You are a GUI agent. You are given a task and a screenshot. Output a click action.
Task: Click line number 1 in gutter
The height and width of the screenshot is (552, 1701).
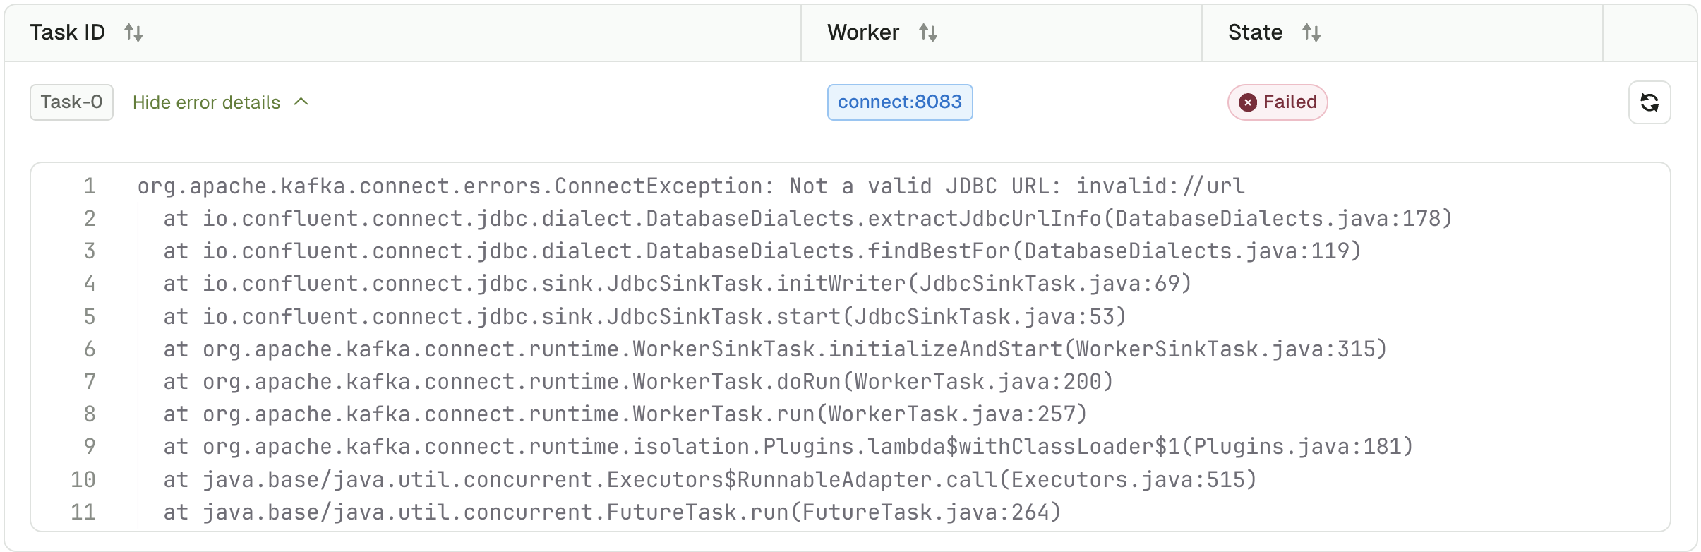pyautogui.click(x=90, y=186)
